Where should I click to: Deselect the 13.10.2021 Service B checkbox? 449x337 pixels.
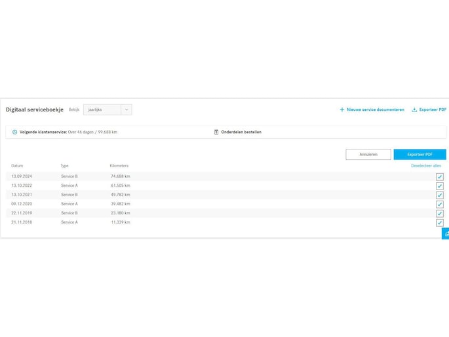coord(439,195)
